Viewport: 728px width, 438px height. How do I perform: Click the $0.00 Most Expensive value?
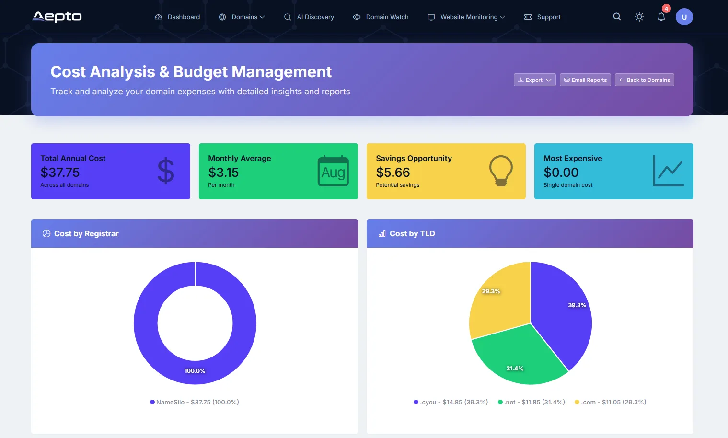click(x=561, y=173)
